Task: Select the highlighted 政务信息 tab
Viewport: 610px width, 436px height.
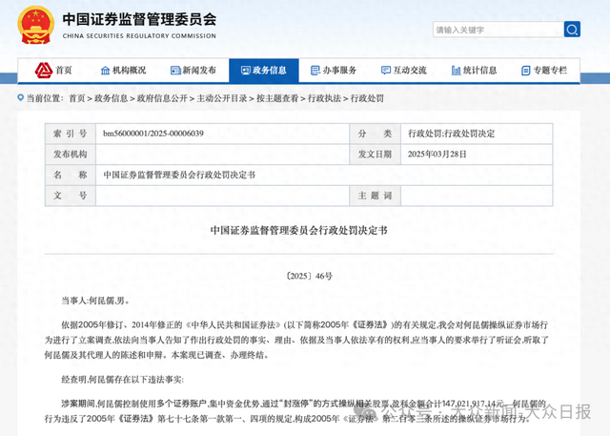Action: (264, 71)
